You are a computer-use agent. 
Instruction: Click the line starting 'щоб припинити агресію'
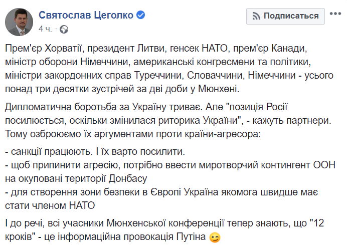coord(170,172)
